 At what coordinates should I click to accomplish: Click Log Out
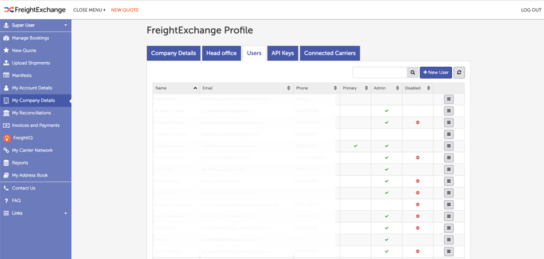[531, 10]
